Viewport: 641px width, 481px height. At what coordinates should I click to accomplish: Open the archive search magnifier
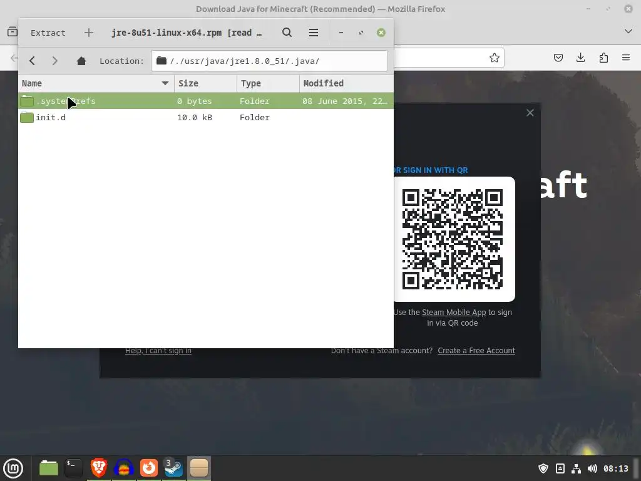click(287, 33)
